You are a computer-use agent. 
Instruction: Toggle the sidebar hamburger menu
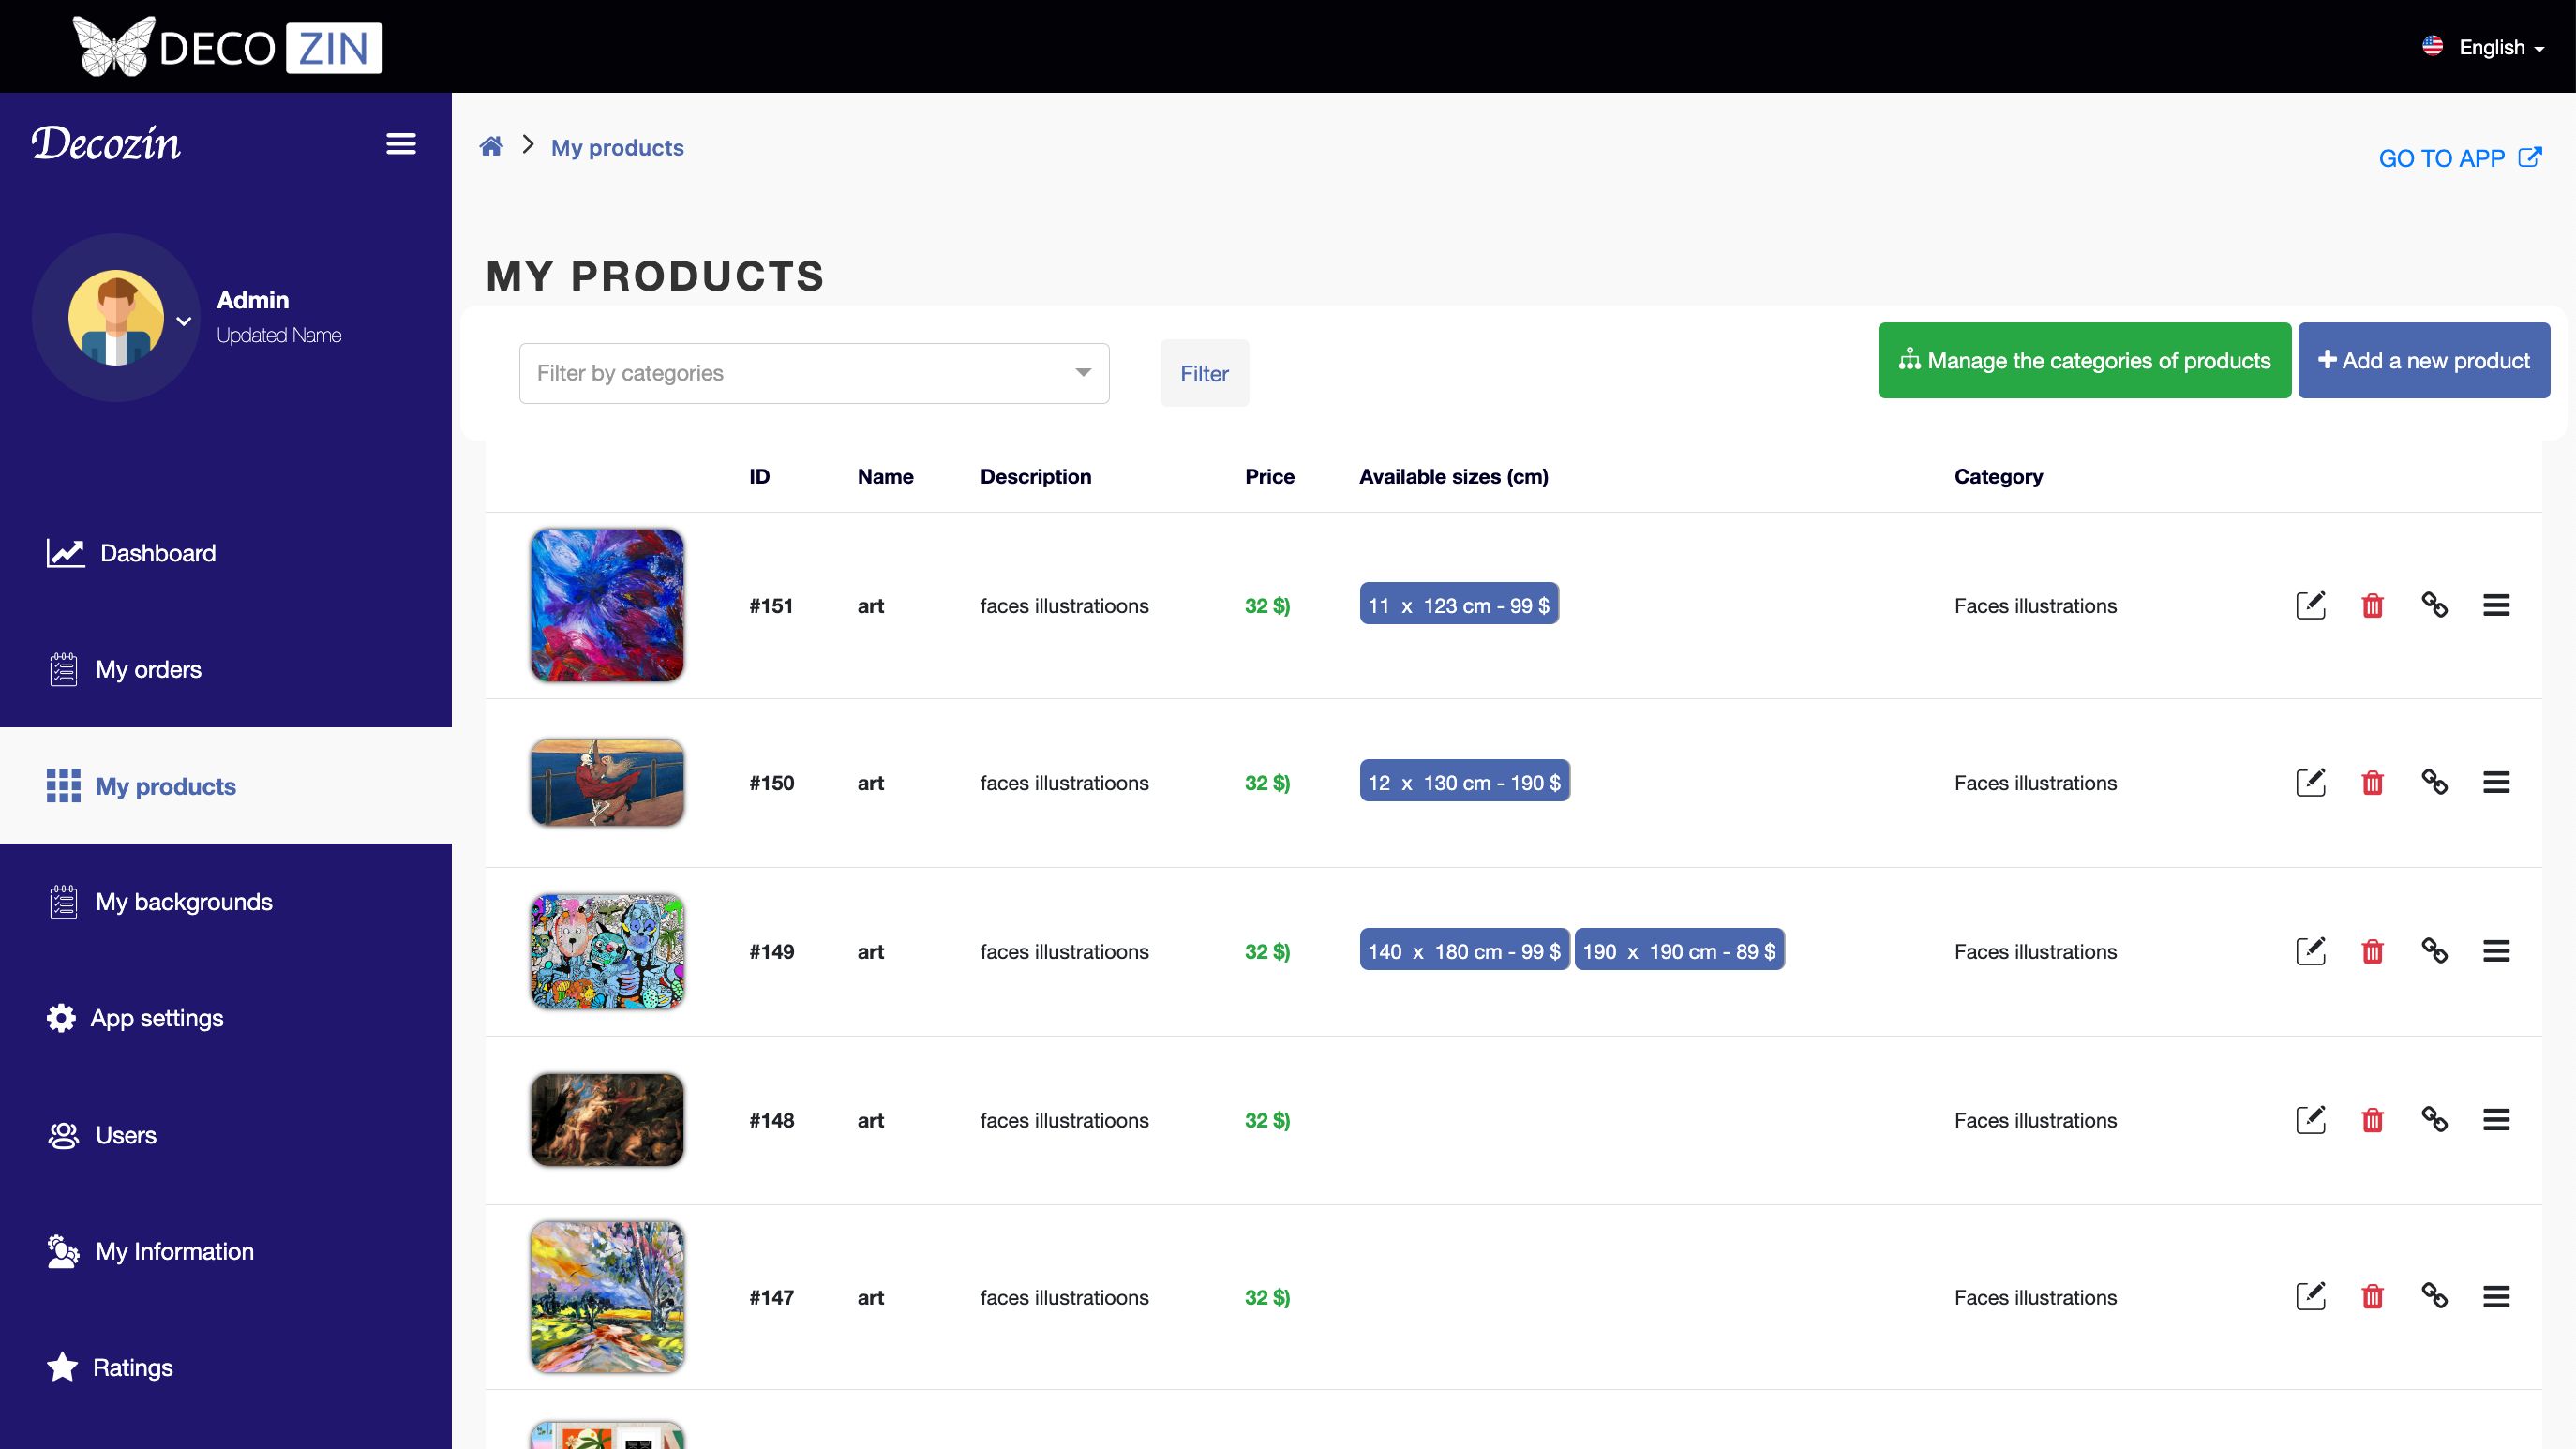pyautogui.click(x=401, y=144)
